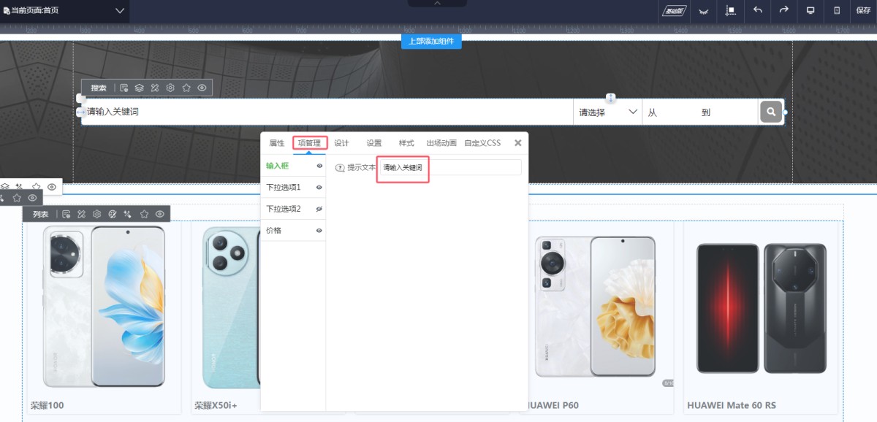Switch to mobile preview mode
This screenshot has width=877, height=422.
[x=837, y=10]
